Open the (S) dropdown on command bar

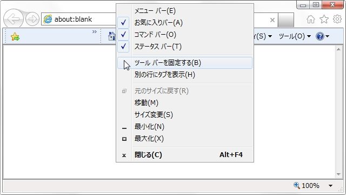point(263,36)
